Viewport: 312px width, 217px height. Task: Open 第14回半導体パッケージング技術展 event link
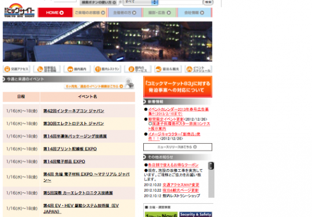coord(75,136)
